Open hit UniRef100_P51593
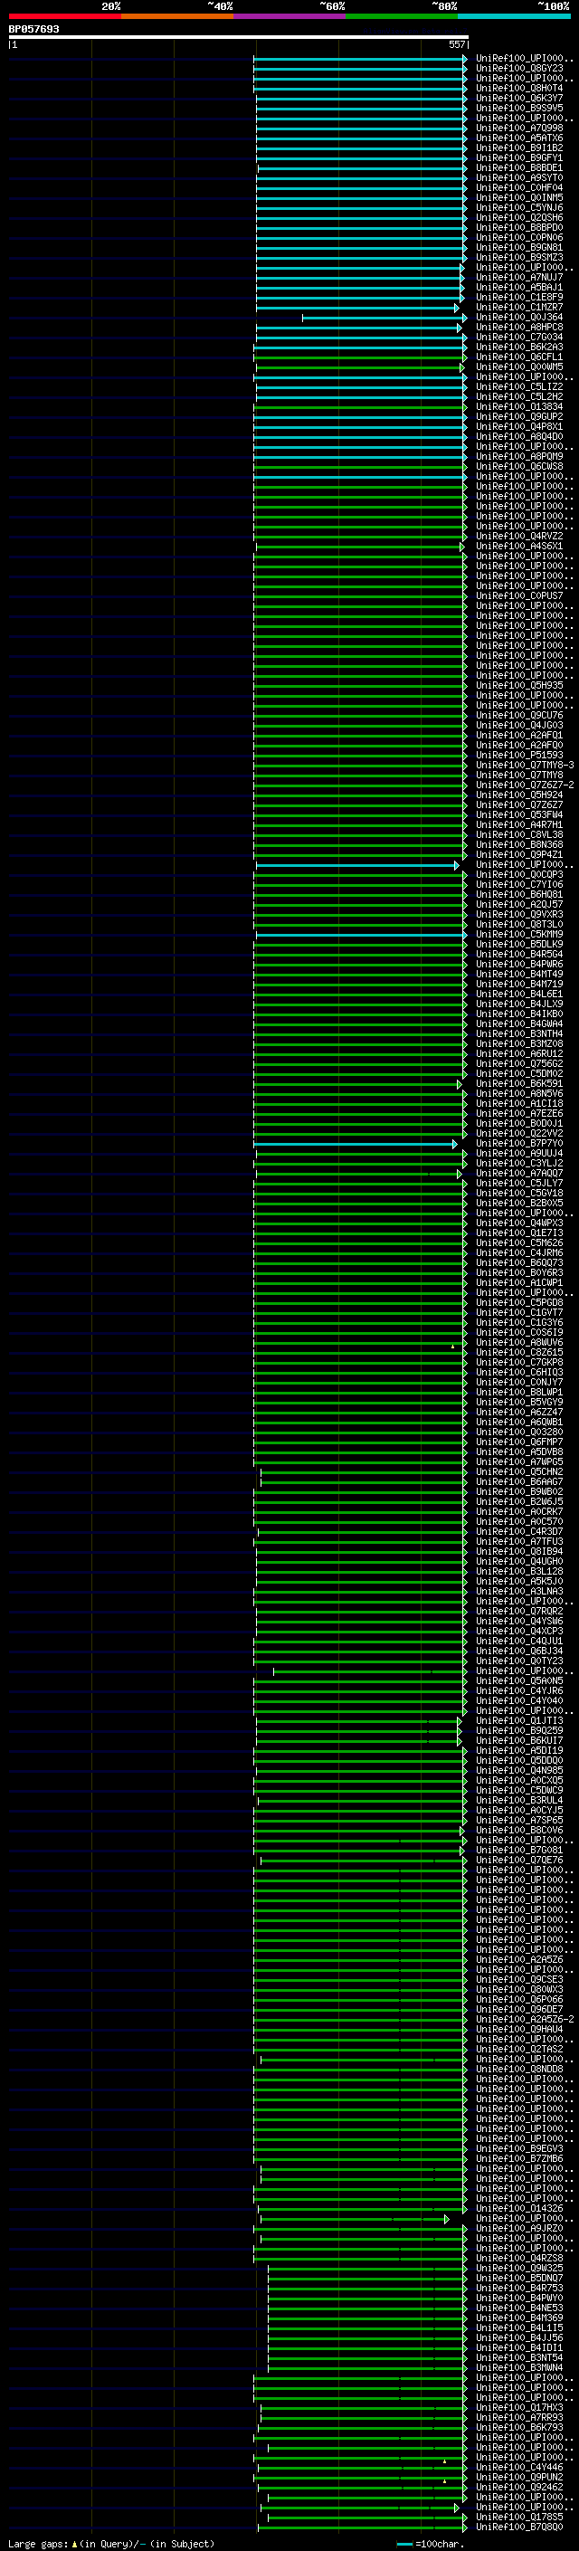 pyautogui.click(x=519, y=755)
